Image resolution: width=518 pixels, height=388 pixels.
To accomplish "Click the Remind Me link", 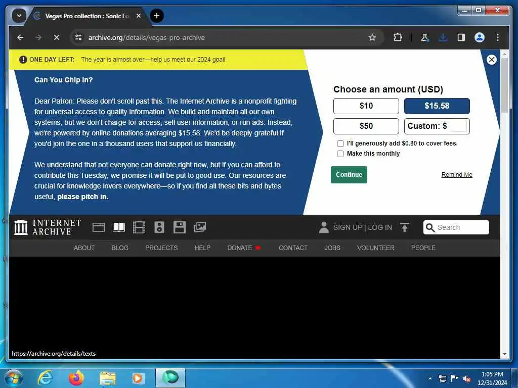I will pyautogui.click(x=457, y=174).
